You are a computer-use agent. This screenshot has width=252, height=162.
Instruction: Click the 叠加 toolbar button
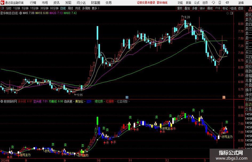tap(187, 8)
